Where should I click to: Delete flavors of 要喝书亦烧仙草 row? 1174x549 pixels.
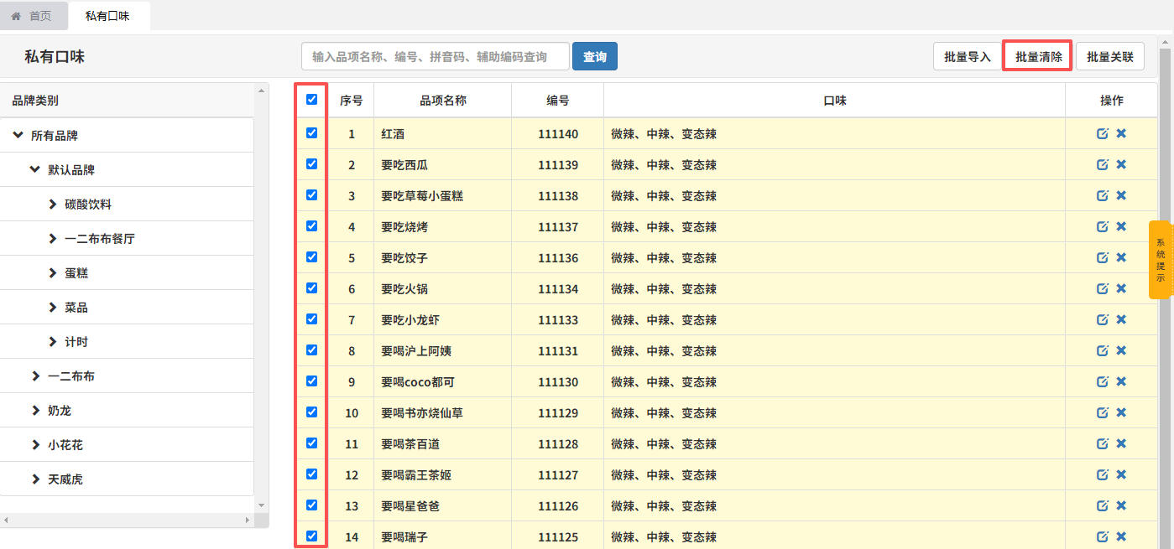click(1121, 412)
